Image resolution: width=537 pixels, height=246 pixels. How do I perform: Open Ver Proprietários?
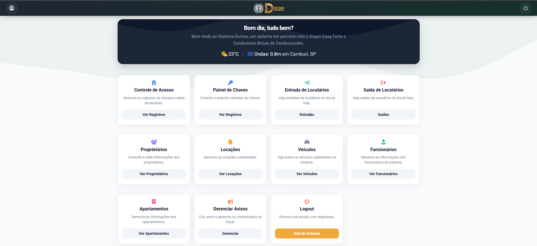pos(154,174)
